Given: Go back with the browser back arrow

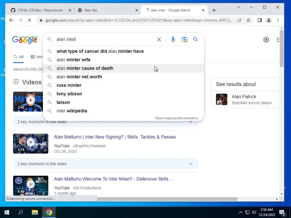Looking at the screenshot, I should click(x=11, y=20).
